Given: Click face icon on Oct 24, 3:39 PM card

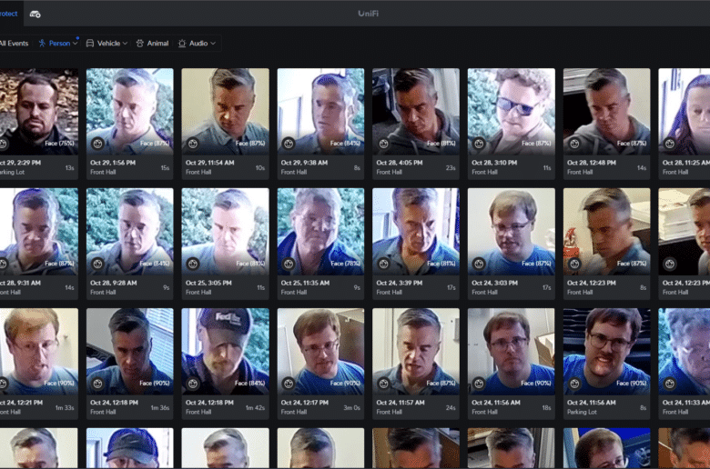Looking at the screenshot, I should (383, 264).
